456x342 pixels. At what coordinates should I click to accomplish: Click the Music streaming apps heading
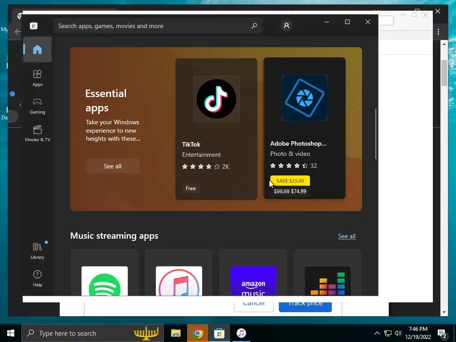[114, 236]
